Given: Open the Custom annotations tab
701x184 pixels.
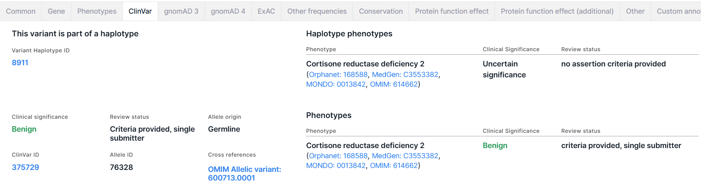Looking at the screenshot, I should pyautogui.click(x=676, y=11).
